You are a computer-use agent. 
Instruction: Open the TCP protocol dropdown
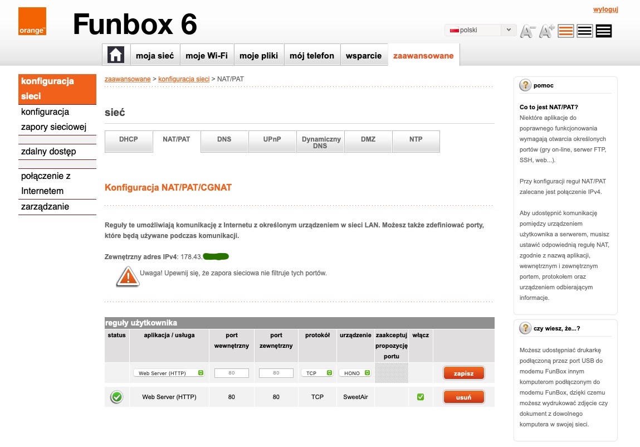click(x=317, y=373)
